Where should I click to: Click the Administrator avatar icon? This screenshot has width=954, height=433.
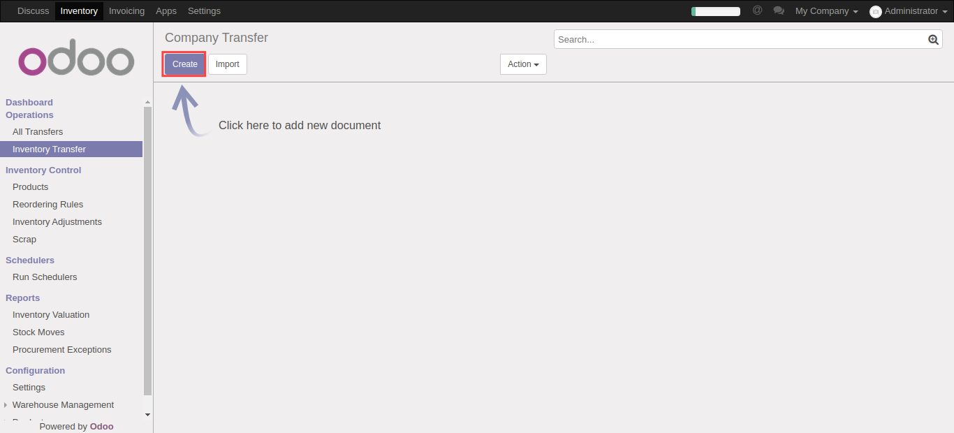point(875,11)
